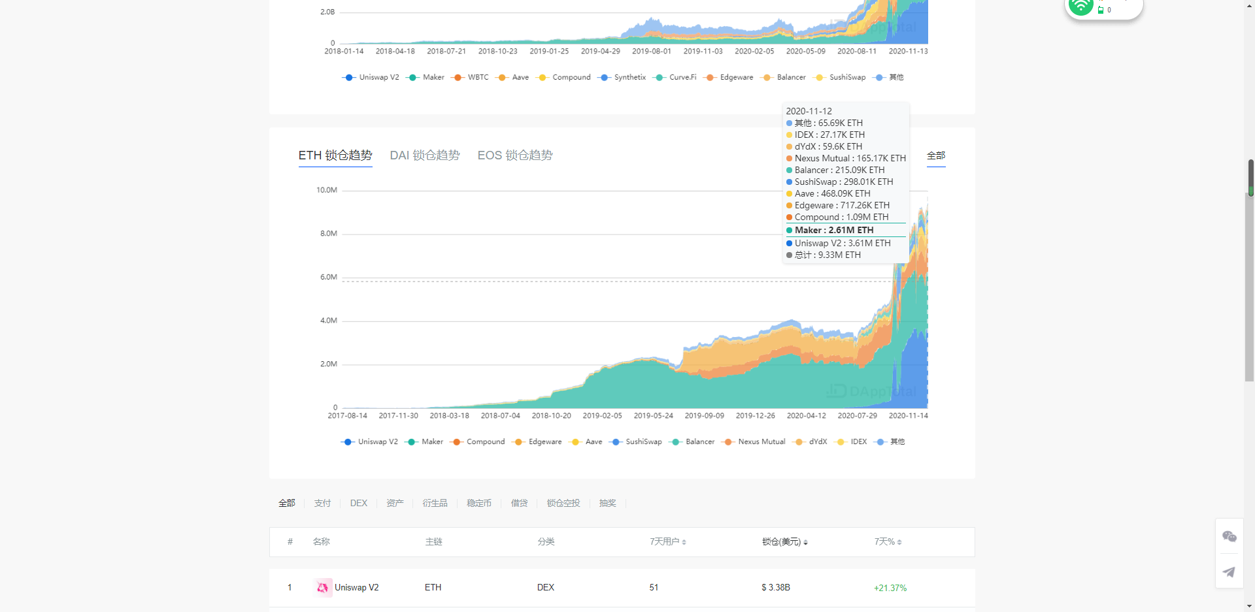Click Uniswap V2 row's ETH chain cell
The height and width of the screenshot is (612, 1255).
(433, 588)
